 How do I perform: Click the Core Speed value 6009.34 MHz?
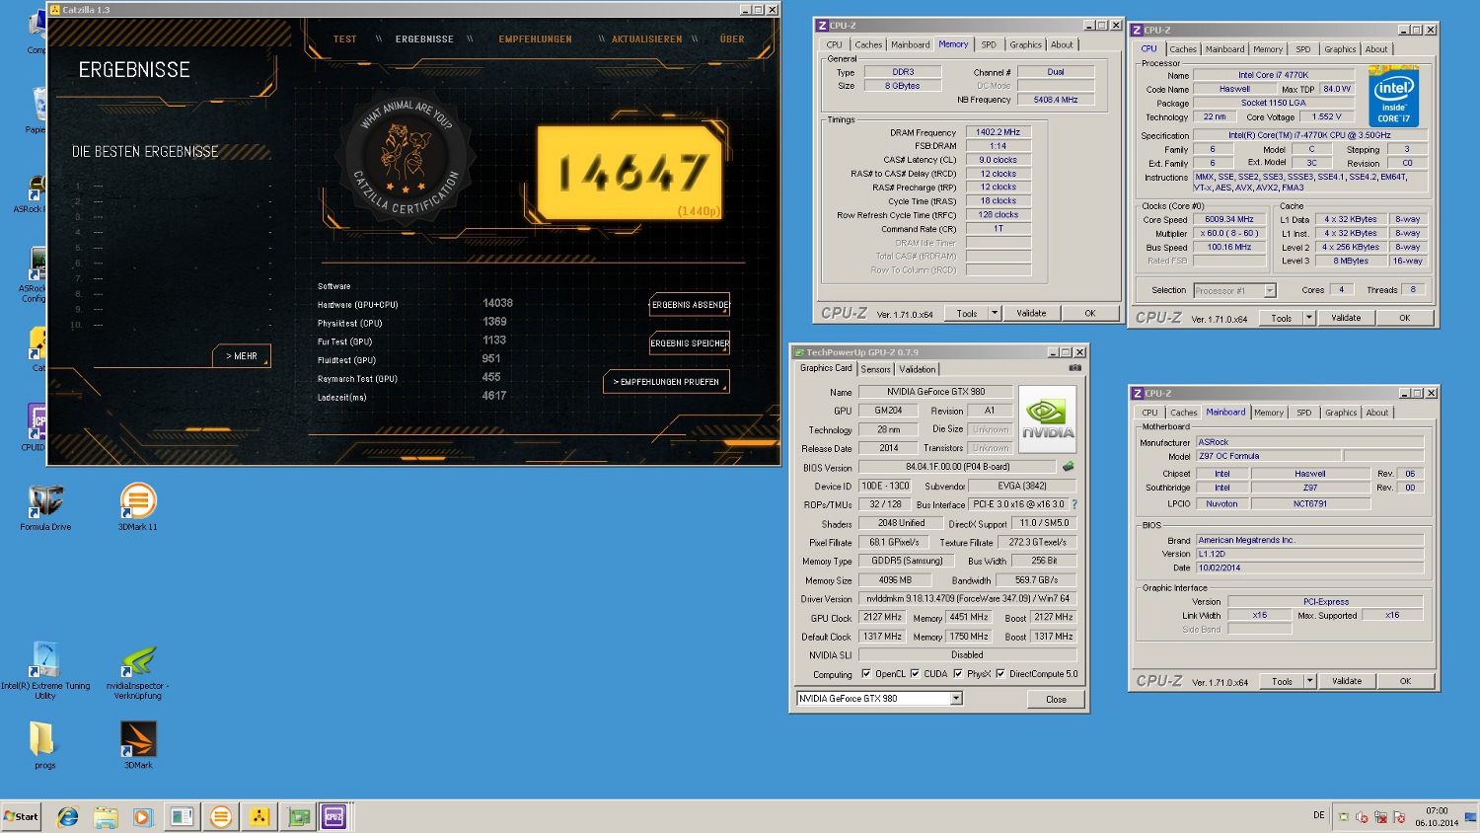coord(1229,219)
